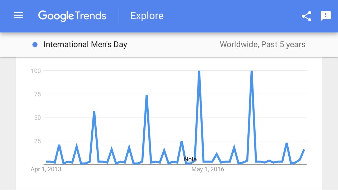
Task: Click the May 1, 2016 axis label
Action: [x=208, y=169]
